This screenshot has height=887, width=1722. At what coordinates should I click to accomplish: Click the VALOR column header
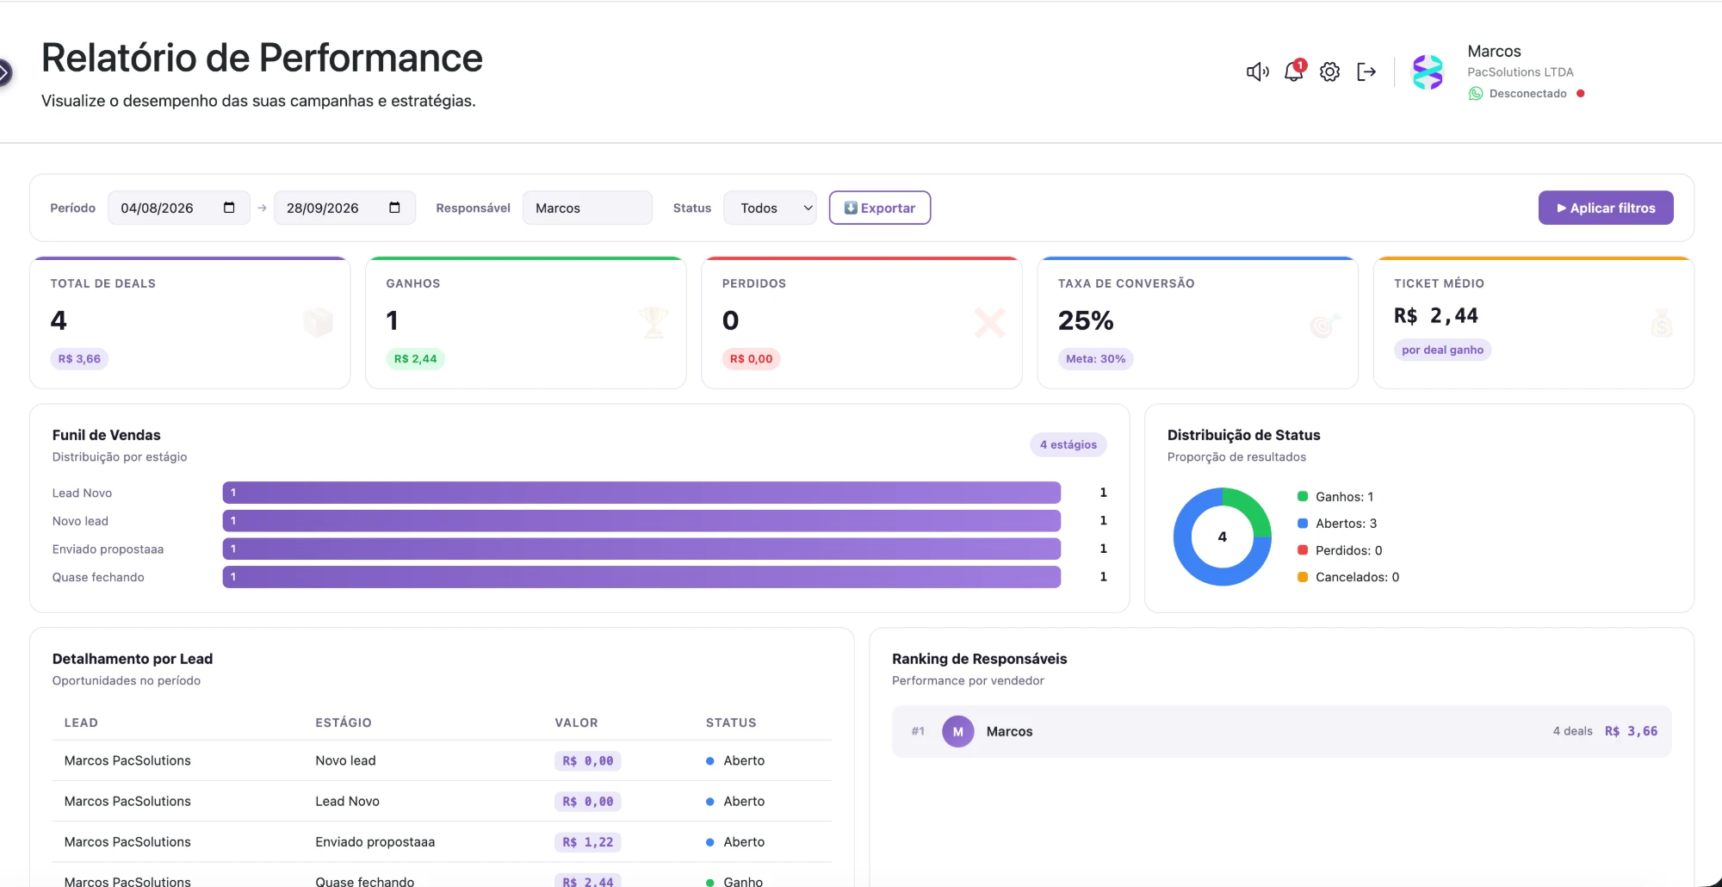click(x=576, y=723)
